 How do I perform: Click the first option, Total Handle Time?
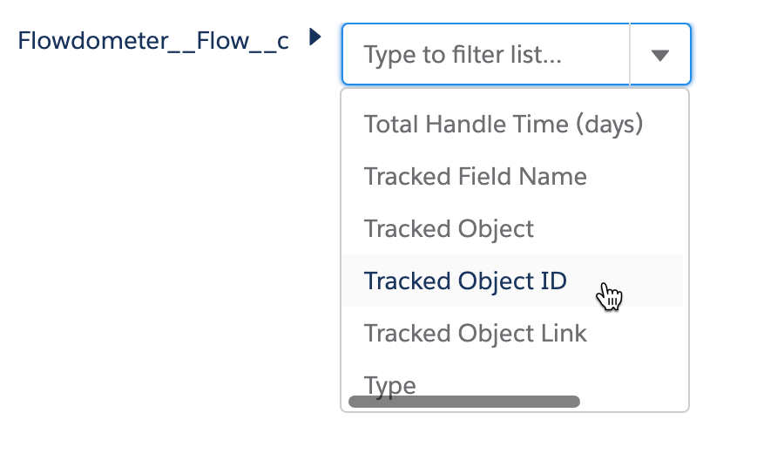(504, 125)
